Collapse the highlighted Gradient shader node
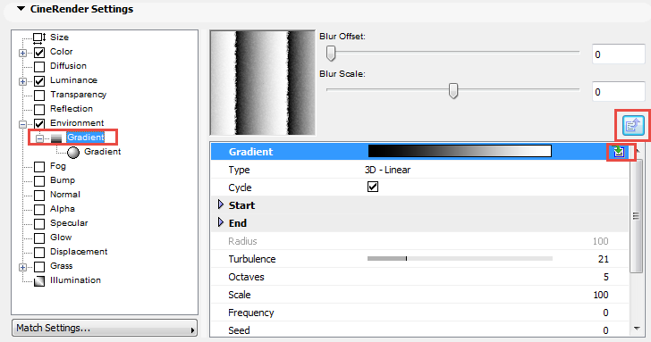651x342 pixels. pos(40,138)
